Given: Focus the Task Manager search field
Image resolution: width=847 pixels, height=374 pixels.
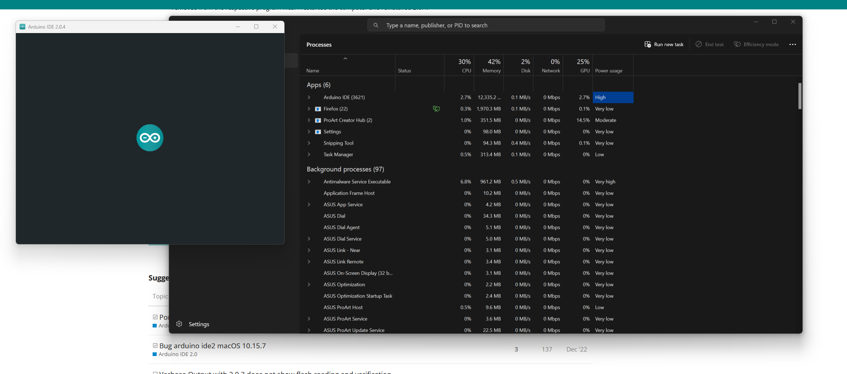Looking at the screenshot, I should coord(486,25).
